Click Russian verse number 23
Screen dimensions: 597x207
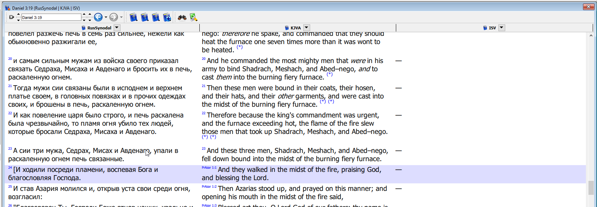[10, 149]
